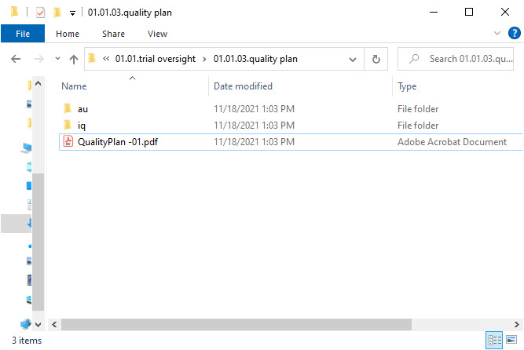Open the au folder

tap(82, 109)
